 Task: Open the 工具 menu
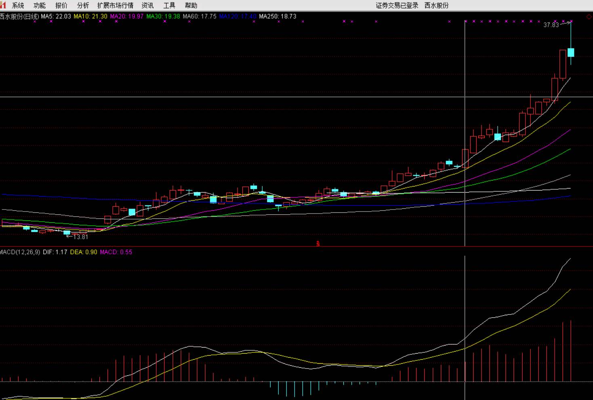click(169, 5)
